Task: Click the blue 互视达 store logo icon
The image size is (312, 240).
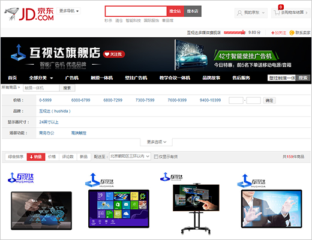Action: [x=18, y=52]
